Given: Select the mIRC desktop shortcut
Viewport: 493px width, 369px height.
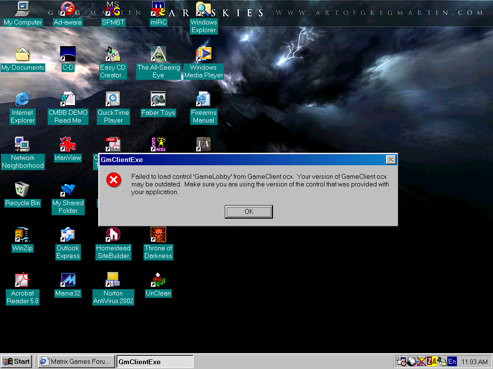Looking at the screenshot, I should click(x=158, y=14).
